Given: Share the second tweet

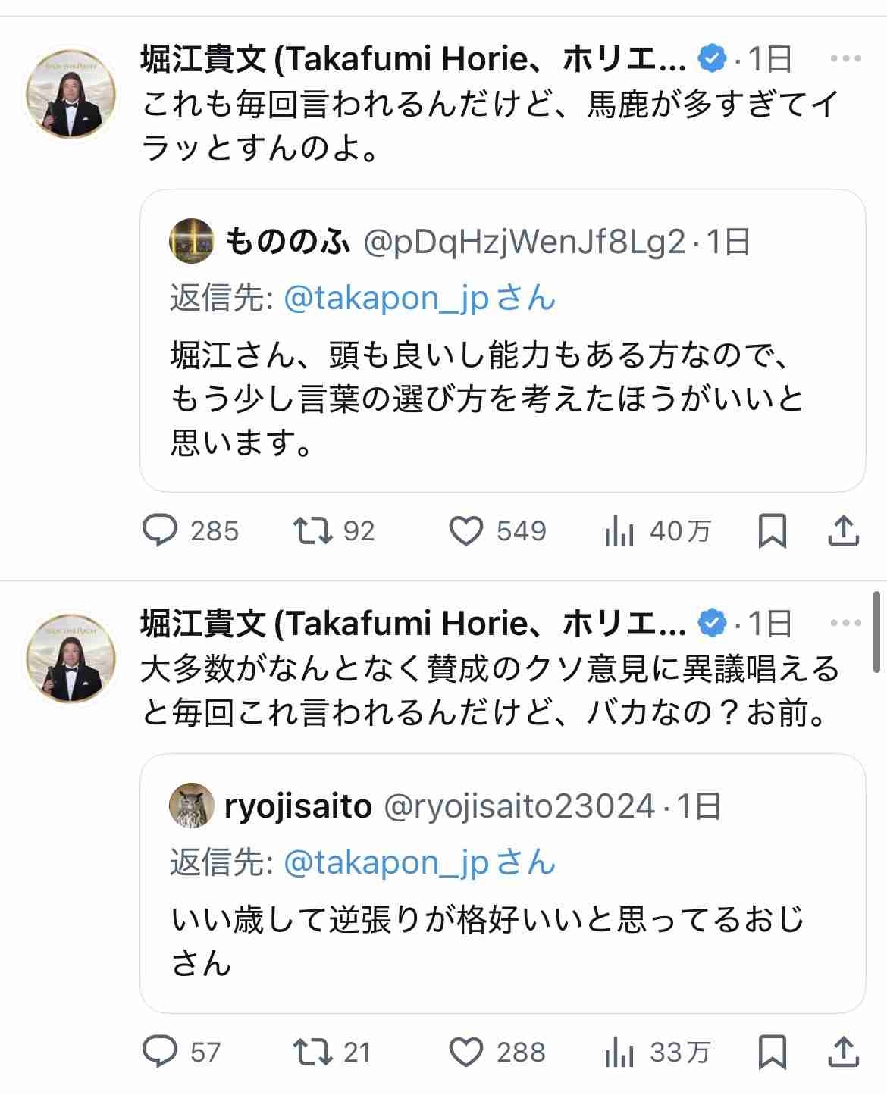Looking at the screenshot, I should click(843, 1052).
